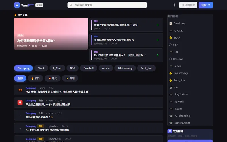Click the Baseball ball icon in the sidebar
The width and height of the screenshot is (227, 142).
(x=171, y=59)
